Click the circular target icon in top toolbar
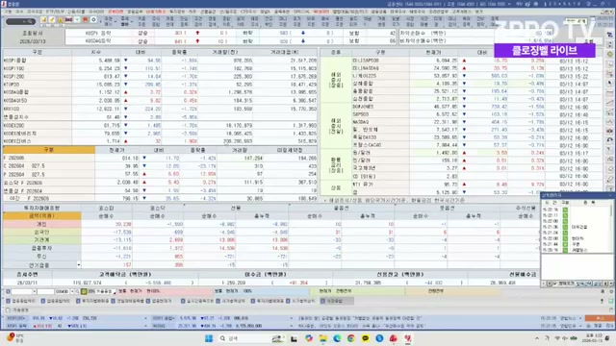This screenshot has height=346, width=616. pyautogui.click(x=93, y=19)
